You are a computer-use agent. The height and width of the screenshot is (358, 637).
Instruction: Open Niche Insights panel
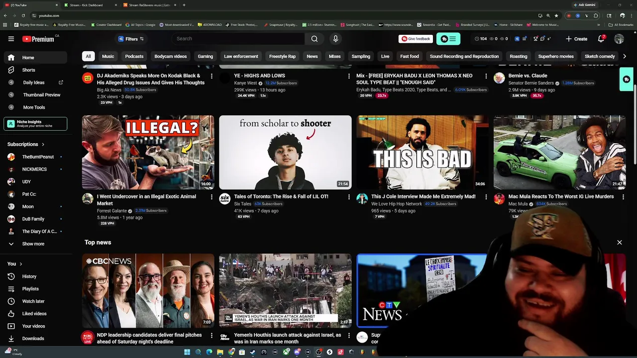[x=35, y=124]
